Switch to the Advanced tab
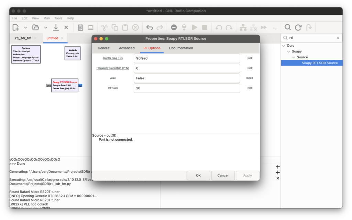The image size is (352, 220). coord(127,48)
